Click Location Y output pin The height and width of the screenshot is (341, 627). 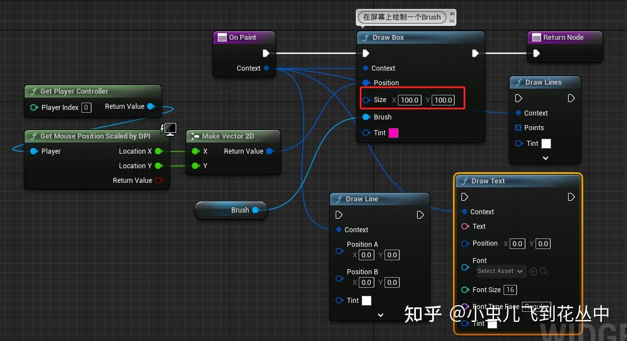click(159, 165)
